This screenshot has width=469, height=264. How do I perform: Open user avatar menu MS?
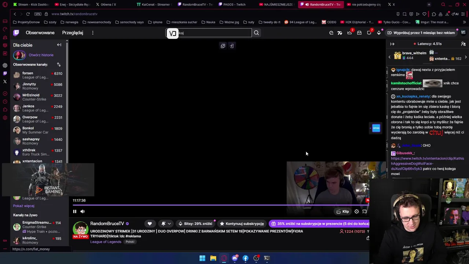[463, 33]
